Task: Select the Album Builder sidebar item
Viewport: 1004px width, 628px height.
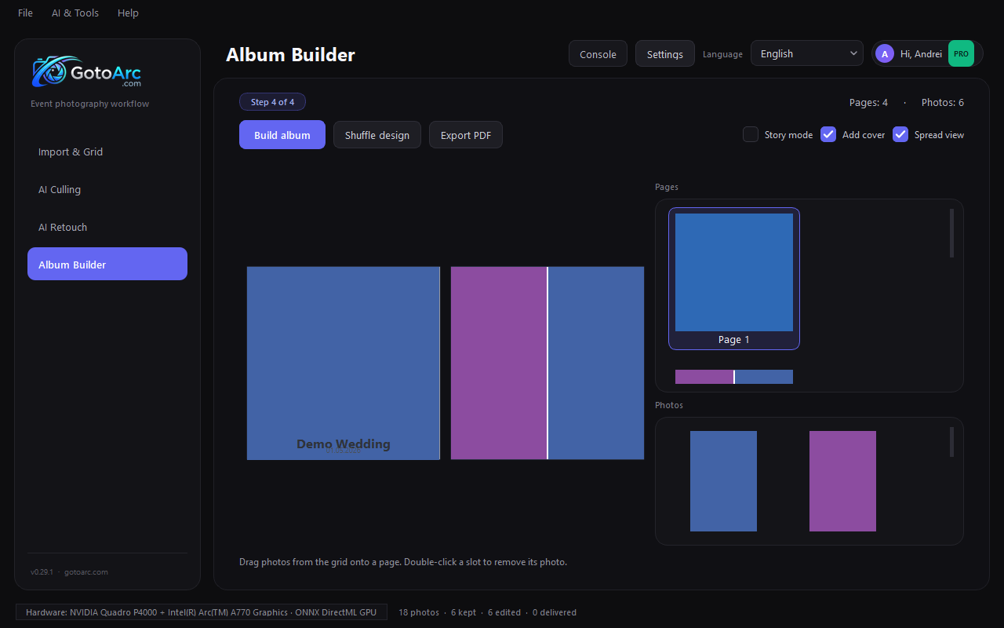Action: click(x=107, y=265)
